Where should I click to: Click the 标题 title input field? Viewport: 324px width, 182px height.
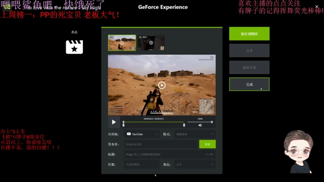[x=170, y=154]
